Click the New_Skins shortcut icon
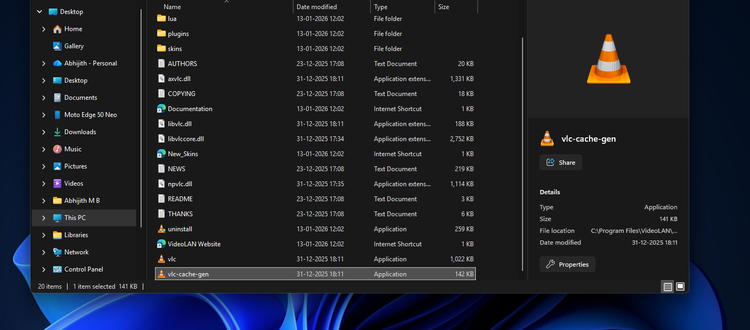 pos(161,153)
